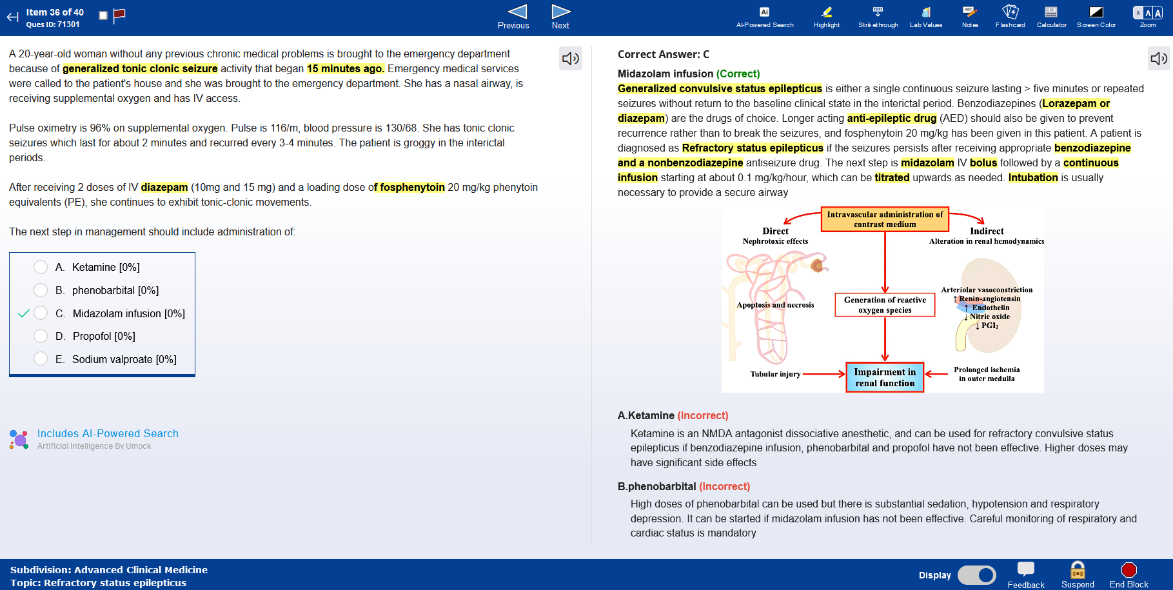Click 'Item 36 of 40' label

tap(55, 12)
